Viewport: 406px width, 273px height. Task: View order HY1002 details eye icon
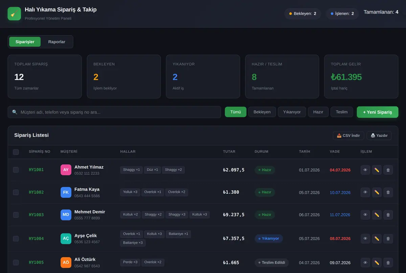[365, 192]
